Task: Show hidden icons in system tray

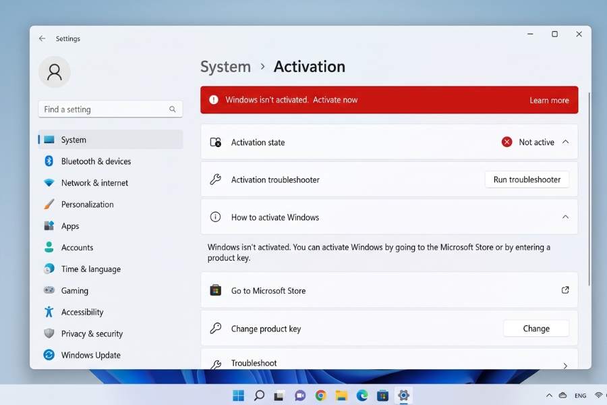Action: coord(549,396)
